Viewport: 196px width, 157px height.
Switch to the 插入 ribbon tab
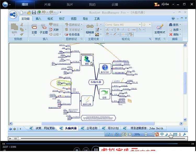coord(38,19)
